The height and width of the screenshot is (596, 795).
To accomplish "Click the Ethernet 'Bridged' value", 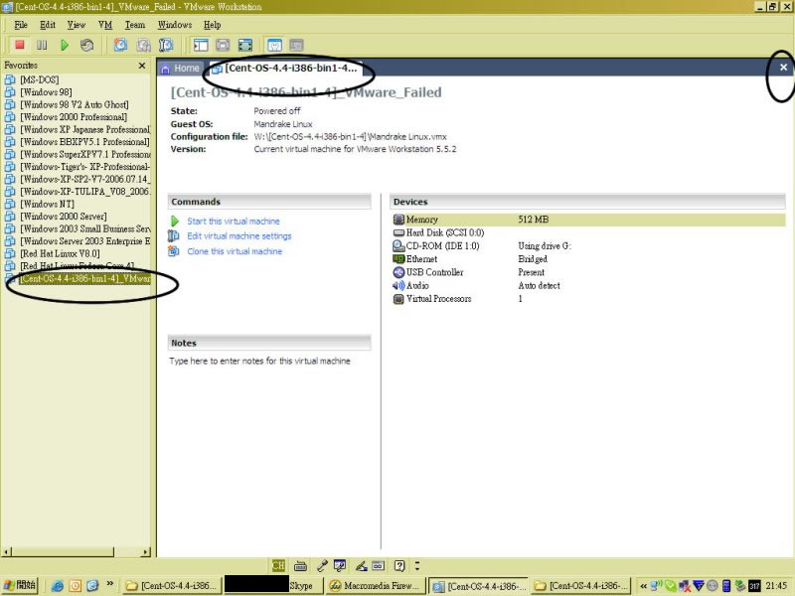I will click(x=533, y=259).
